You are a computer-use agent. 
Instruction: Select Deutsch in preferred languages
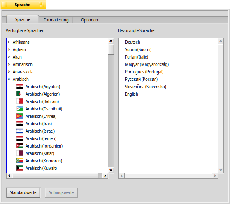pos(132,42)
